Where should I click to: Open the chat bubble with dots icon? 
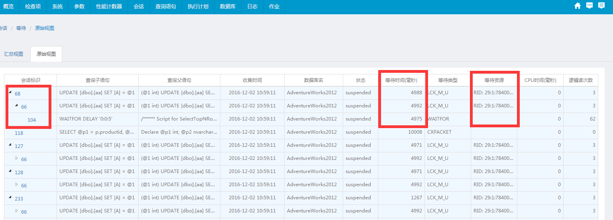[x=589, y=6]
